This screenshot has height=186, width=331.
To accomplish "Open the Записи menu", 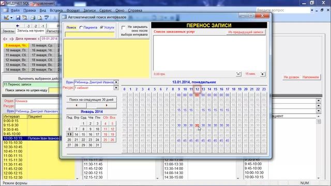I will pyautogui.click(x=89, y=10).
